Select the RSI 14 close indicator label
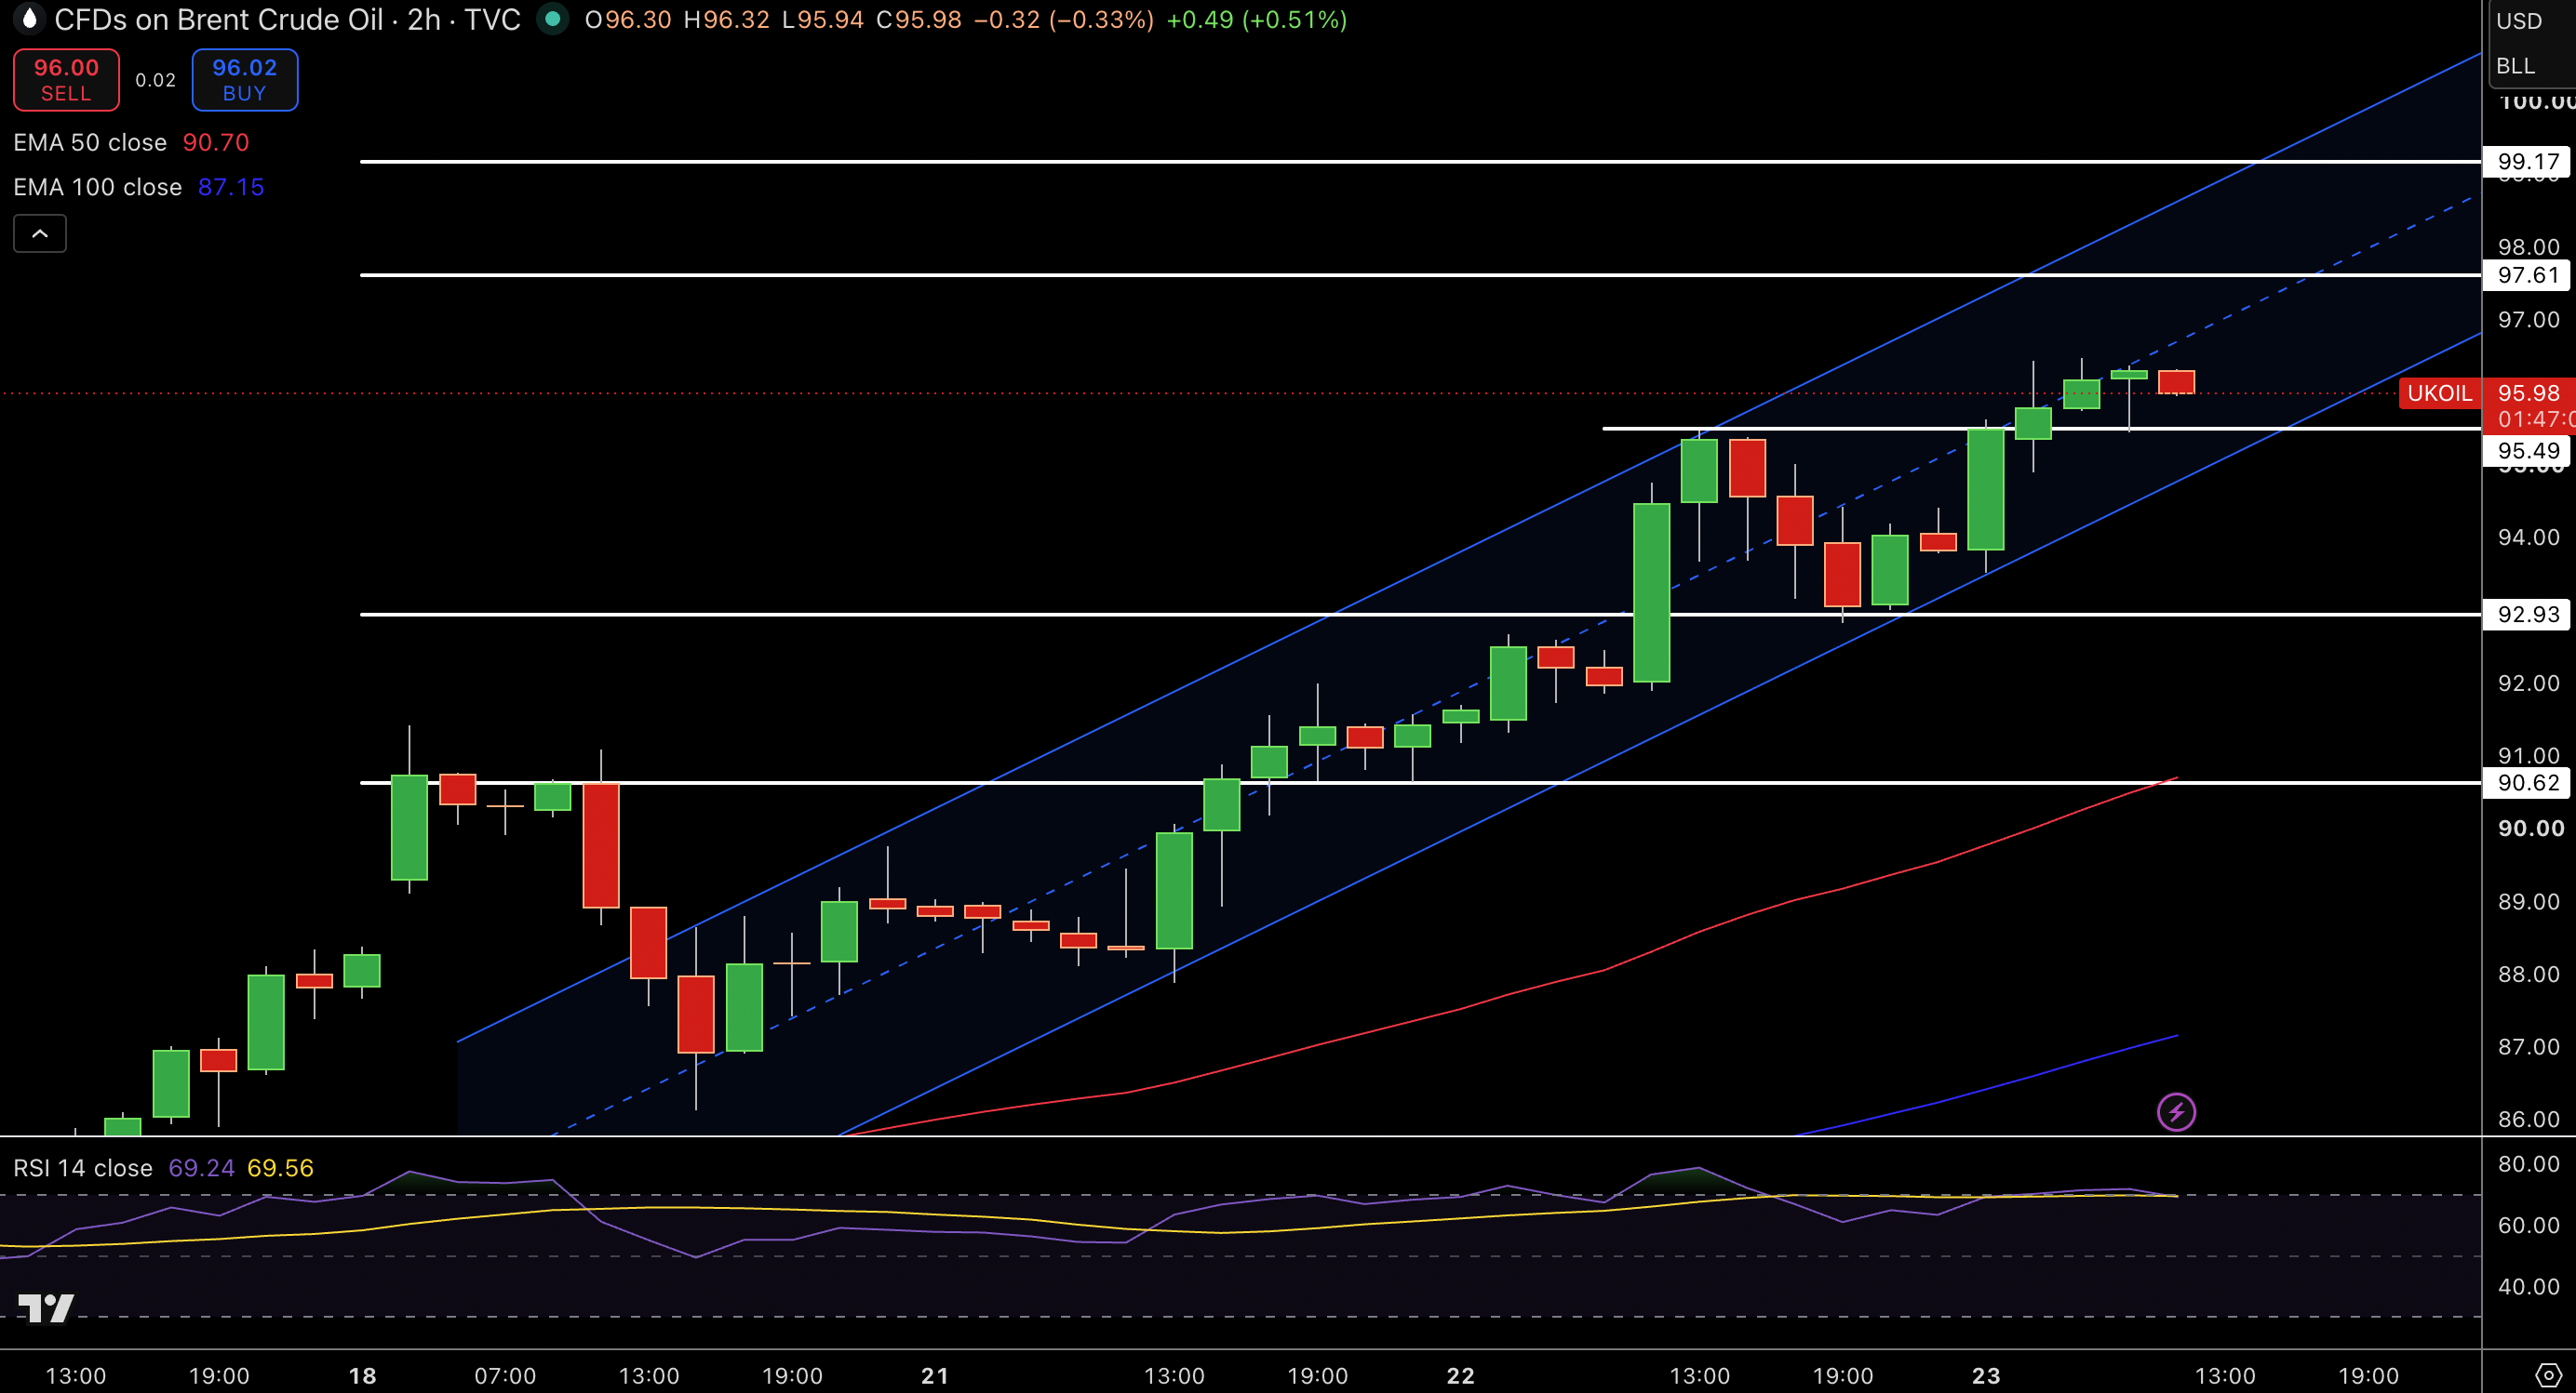The height and width of the screenshot is (1393, 2576). point(83,1168)
